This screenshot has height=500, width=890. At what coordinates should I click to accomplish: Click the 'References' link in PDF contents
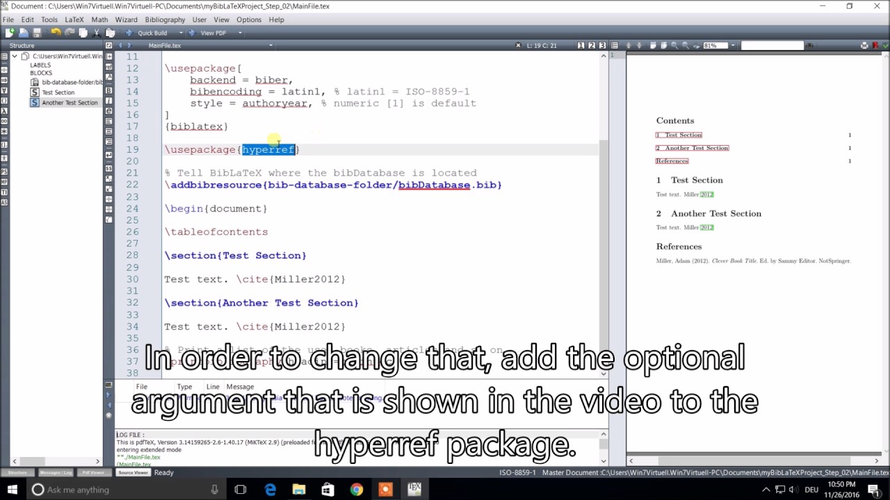672,161
